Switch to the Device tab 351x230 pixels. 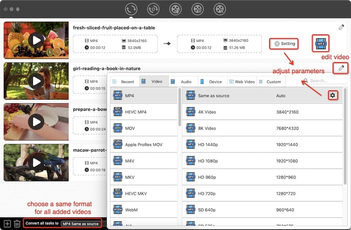[212, 82]
